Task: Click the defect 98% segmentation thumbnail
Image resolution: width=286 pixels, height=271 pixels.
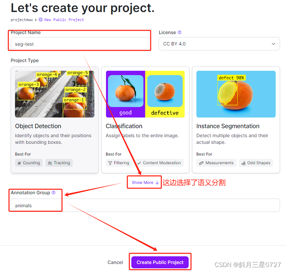Action: [x=236, y=94]
